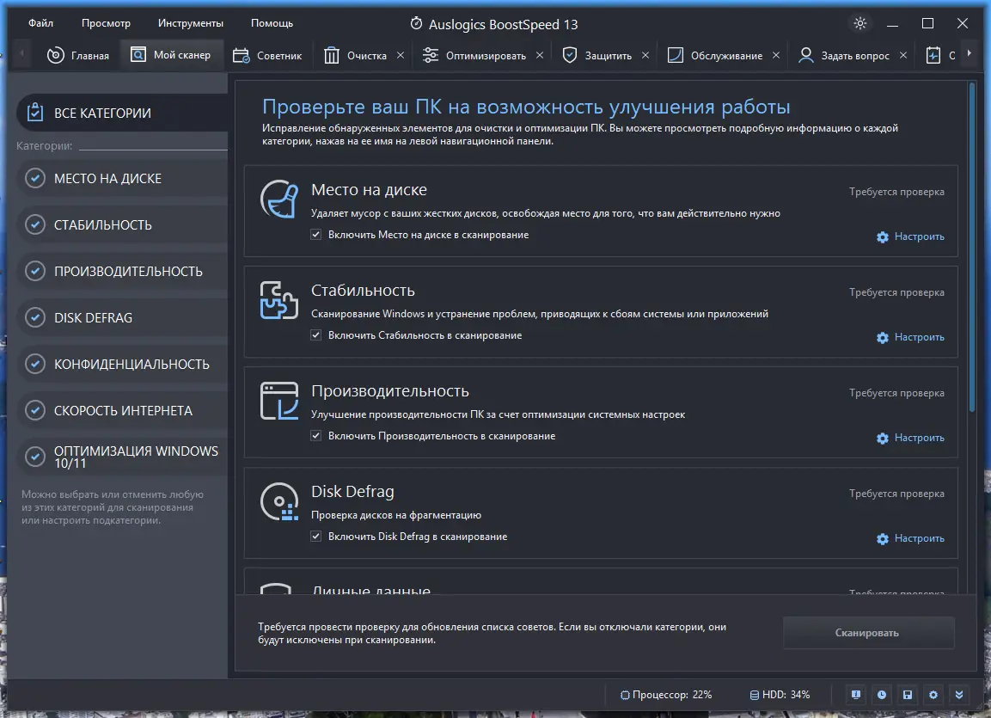Toggle light/dark theme sun icon
This screenshot has height=718, width=991.
(x=859, y=23)
